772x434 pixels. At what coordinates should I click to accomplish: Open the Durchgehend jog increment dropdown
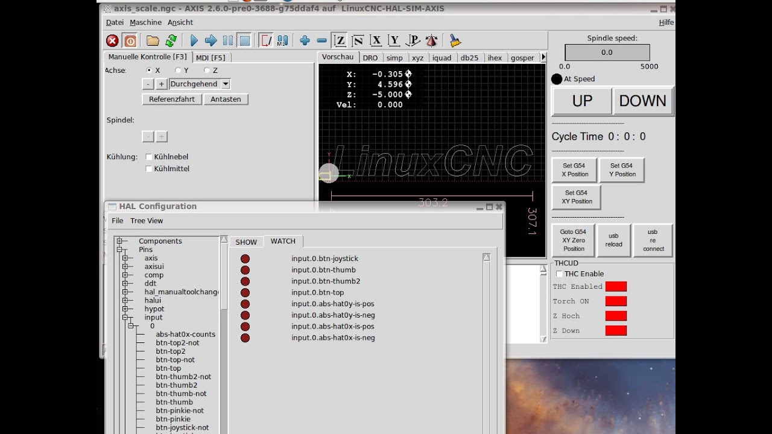coord(226,84)
